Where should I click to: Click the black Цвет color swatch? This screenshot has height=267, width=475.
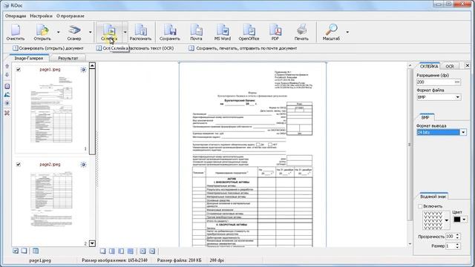(457, 220)
